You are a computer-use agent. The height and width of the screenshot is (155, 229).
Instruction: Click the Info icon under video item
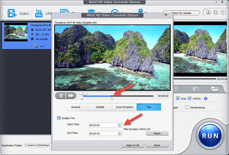pos(36,46)
